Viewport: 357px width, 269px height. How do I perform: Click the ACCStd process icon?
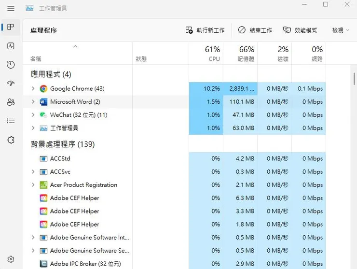(43, 159)
